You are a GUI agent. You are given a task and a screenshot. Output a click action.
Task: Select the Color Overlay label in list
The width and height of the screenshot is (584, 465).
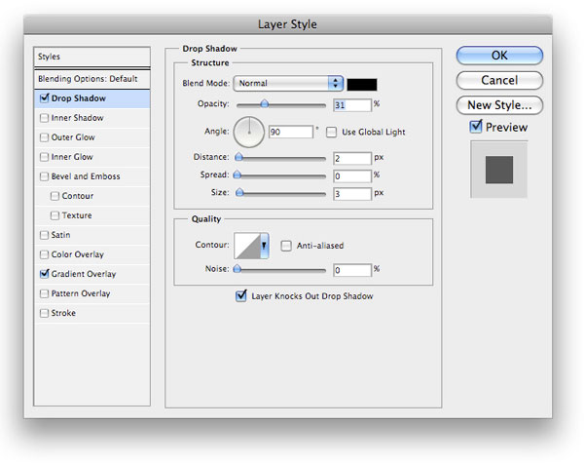pyautogui.click(x=78, y=254)
